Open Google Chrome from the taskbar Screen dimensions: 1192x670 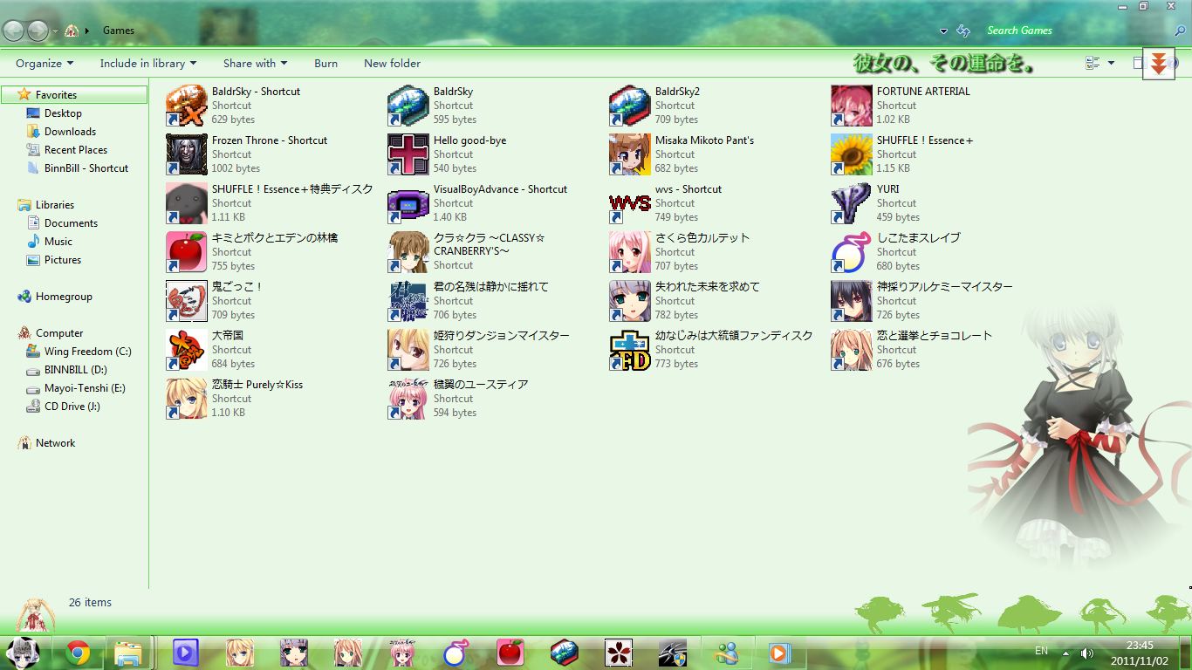78,653
